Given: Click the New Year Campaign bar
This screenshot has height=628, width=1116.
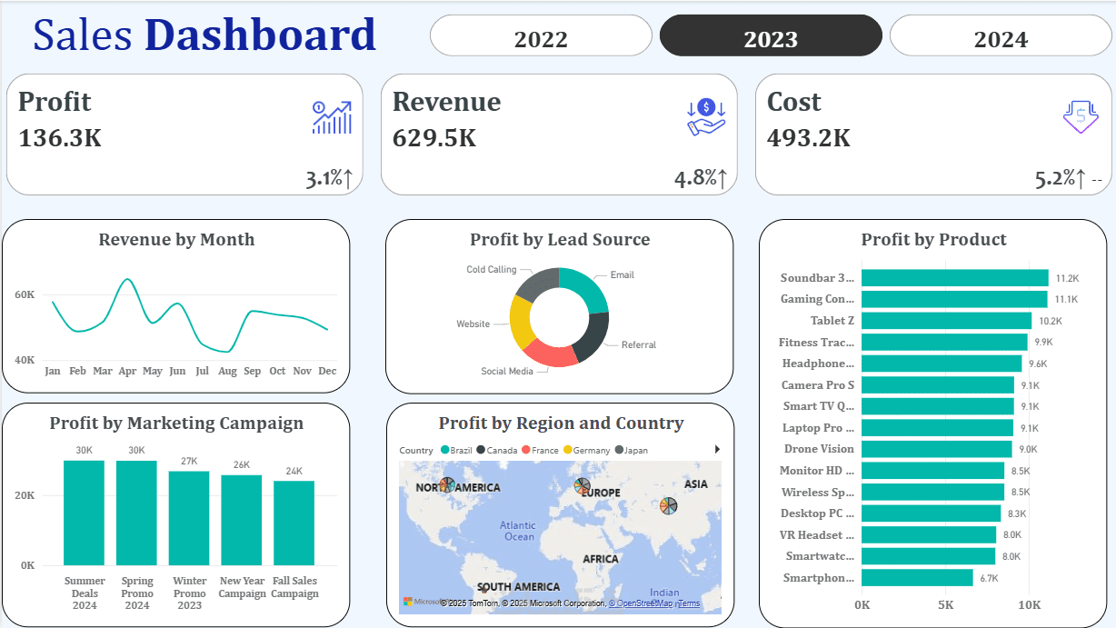Looking at the screenshot, I should [242, 520].
